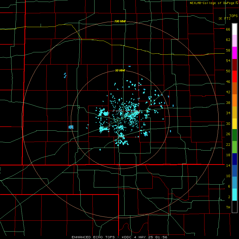Select the KDDC station identifier
Image resolution: width=239 pixels, height=239 pixels.
coord(127,237)
